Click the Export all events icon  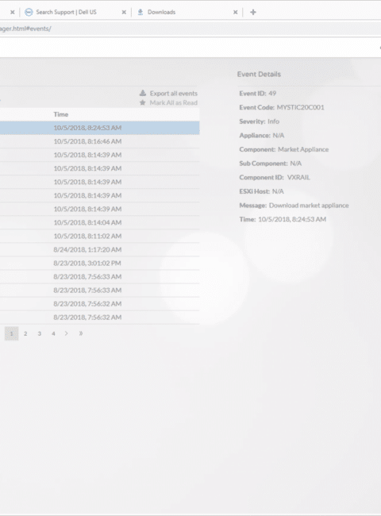143,93
